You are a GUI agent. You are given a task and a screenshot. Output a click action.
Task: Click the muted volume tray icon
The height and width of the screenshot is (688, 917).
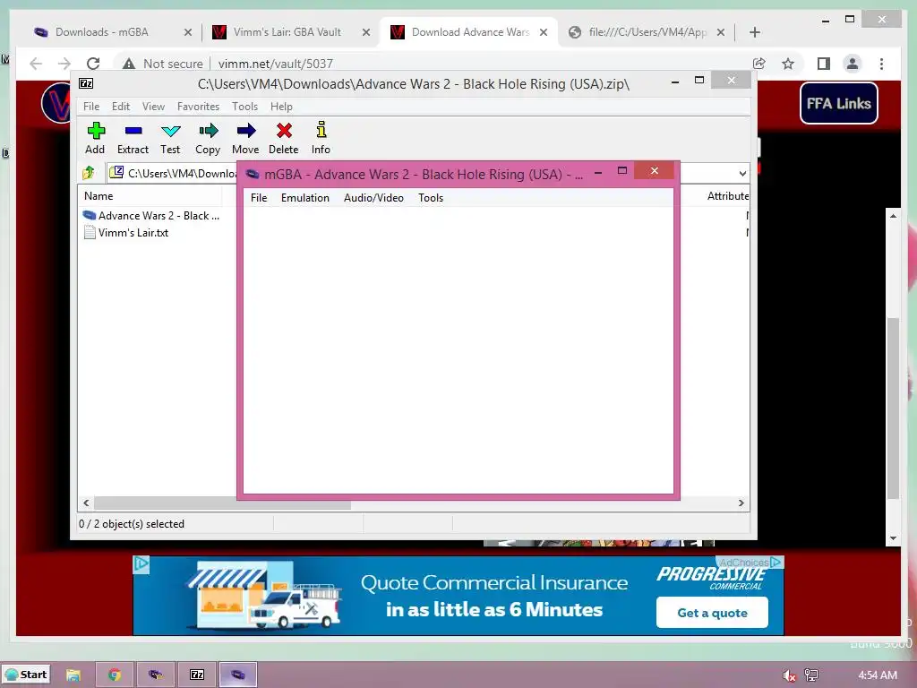tap(789, 675)
